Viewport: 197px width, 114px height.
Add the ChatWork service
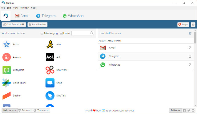tap(50, 70)
